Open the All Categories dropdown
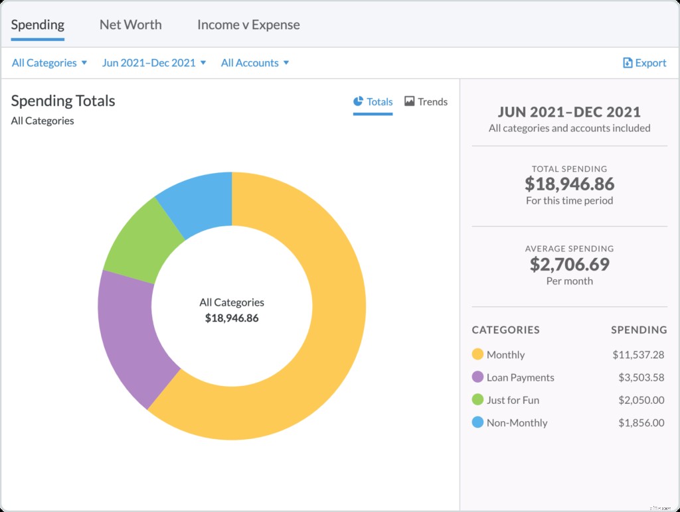The image size is (680, 512). (x=49, y=62)
